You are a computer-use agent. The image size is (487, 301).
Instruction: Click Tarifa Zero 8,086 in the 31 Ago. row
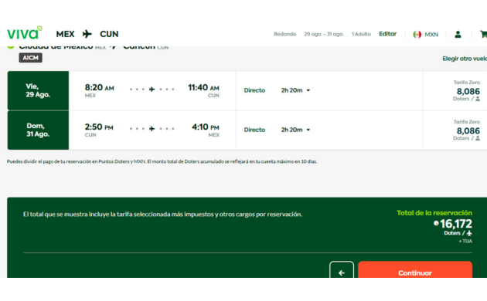coord(466,130)
